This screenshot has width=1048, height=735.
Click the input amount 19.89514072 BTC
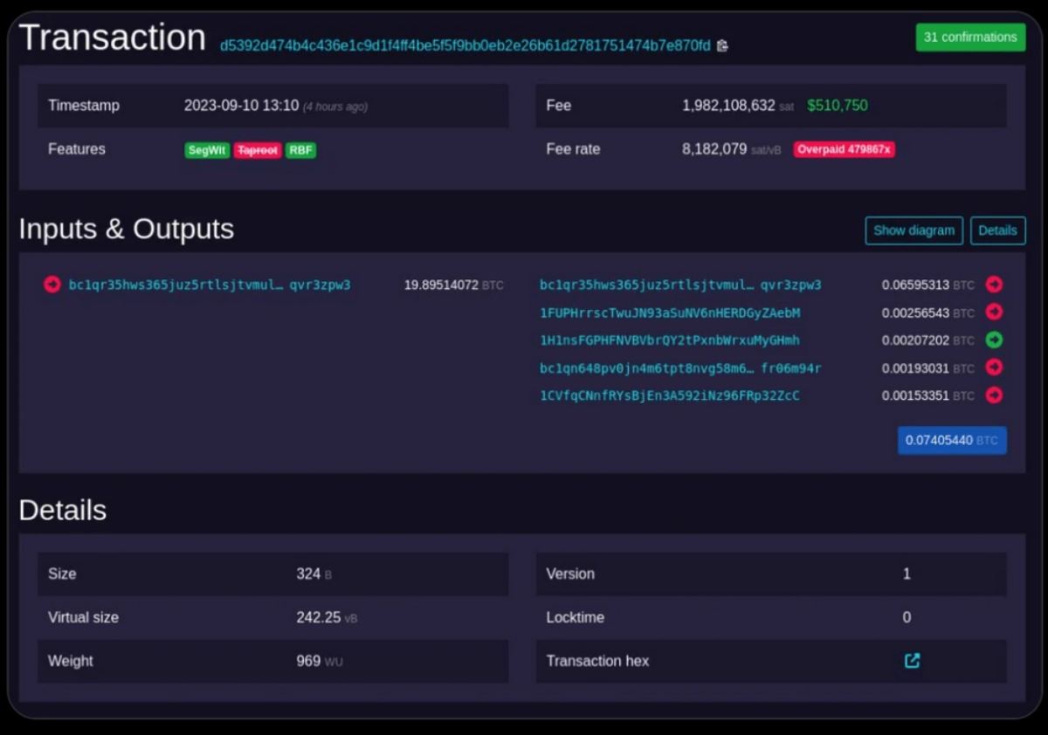[453, 285]
